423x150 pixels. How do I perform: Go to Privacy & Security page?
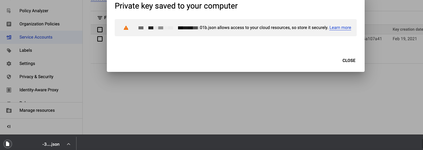pyautogui.click(x=36, y=77)
